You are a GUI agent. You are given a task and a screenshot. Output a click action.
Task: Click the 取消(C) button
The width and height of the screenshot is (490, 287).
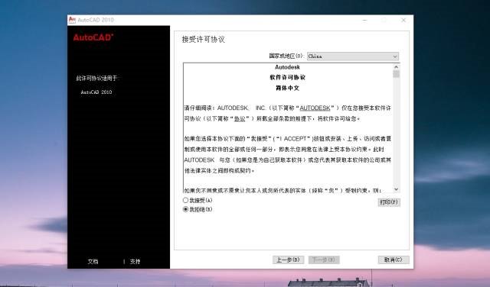pyautogui.click(x=394, y=260)
